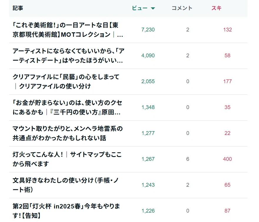This screenshot has width=259, height=222.
Task: Click the 1,226 view count
Action: click(x=148, y=211)
